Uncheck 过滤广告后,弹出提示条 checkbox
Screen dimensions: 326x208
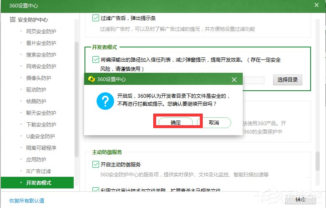click(x=95, y=18)
